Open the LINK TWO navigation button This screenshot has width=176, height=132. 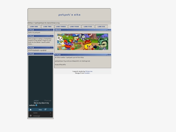coord(47,27)
